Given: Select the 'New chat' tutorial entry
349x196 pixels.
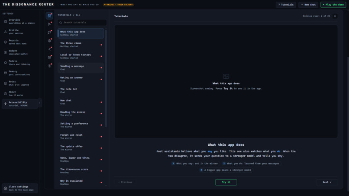Looking at the screenshot, I should pos(81,102).
